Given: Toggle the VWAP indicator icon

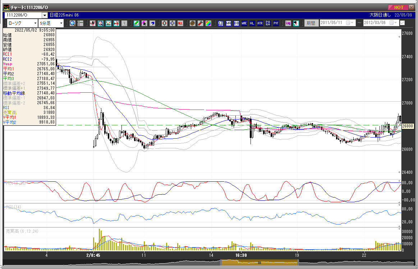Looking at the screenshot, I should click(x=221, y=23).
